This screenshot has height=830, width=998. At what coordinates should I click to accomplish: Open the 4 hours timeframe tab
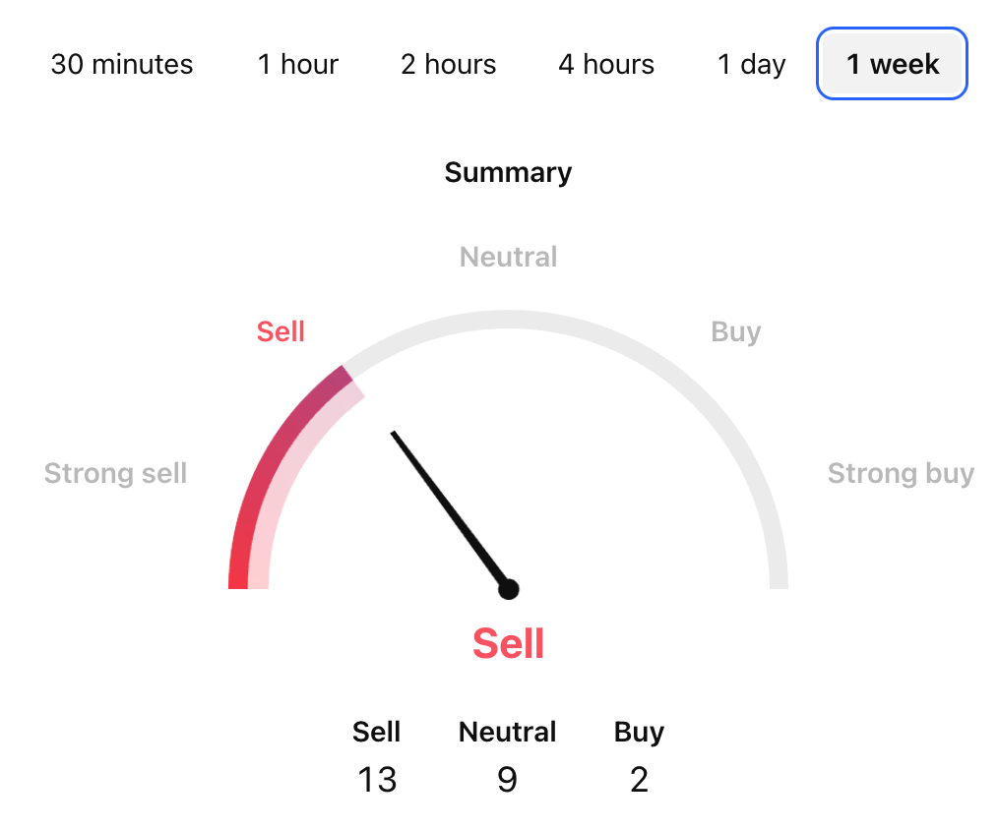606,65
